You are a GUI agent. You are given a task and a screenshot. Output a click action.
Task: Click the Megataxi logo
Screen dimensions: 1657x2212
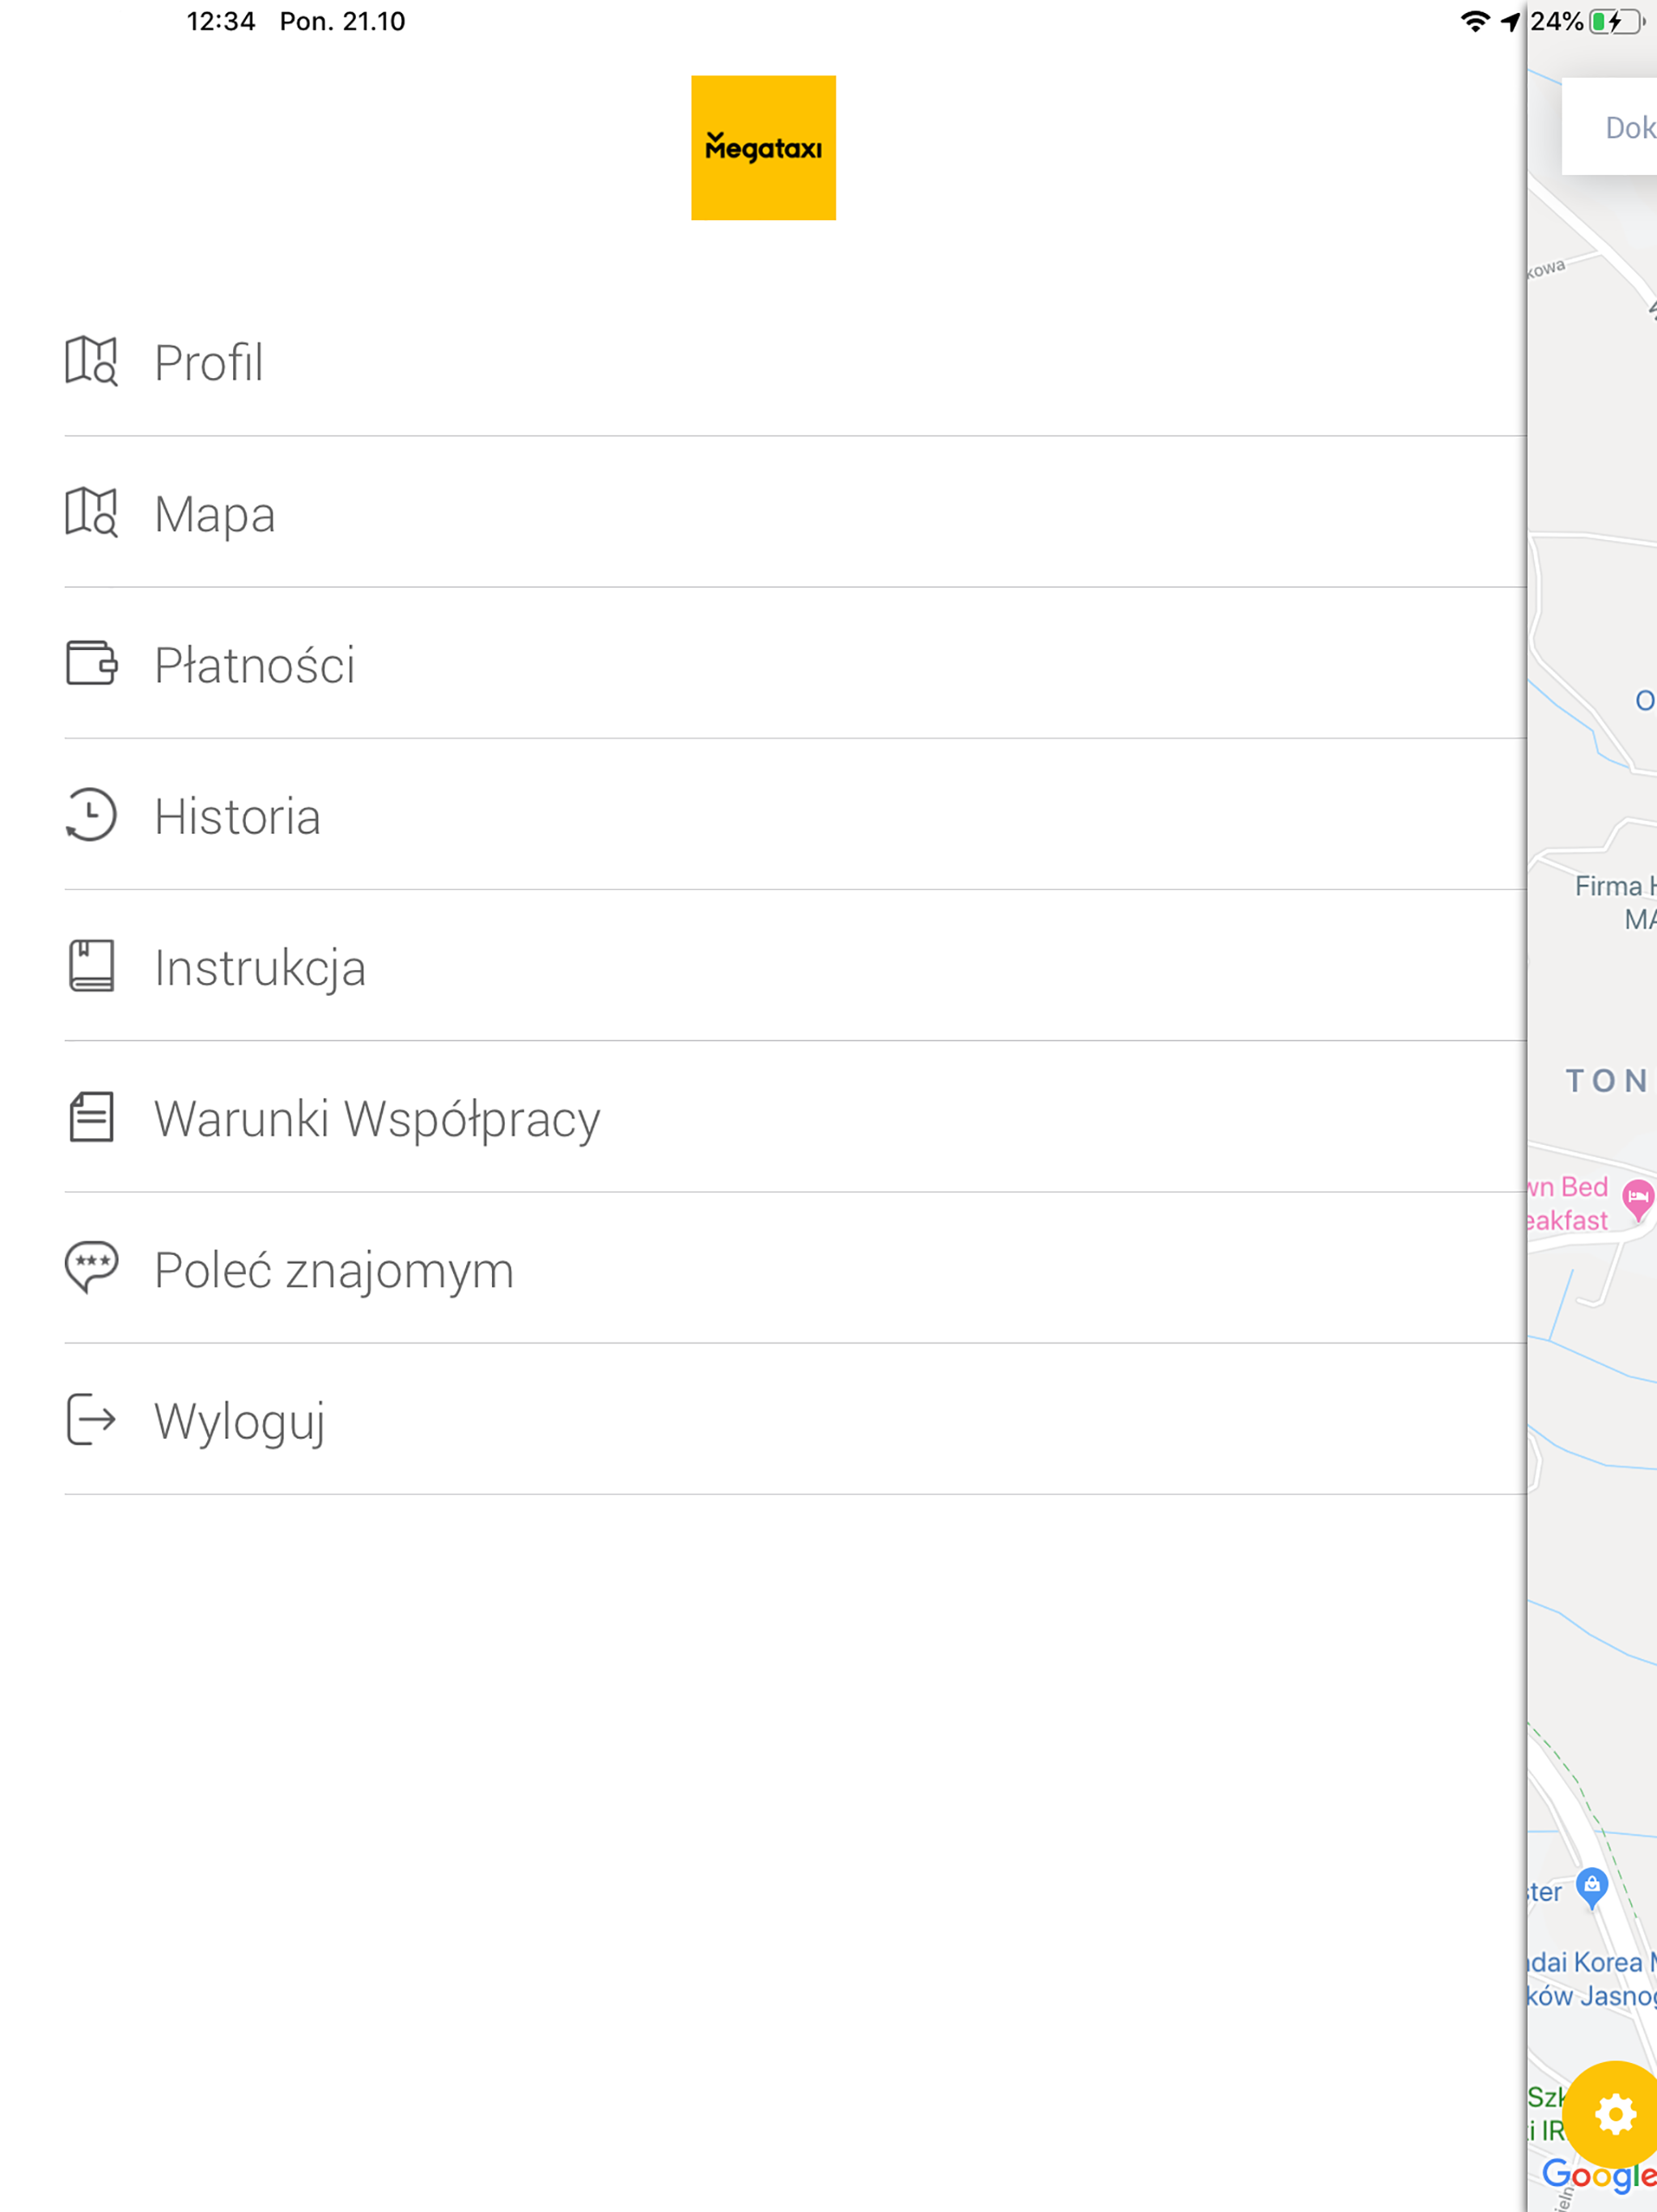pos(764,148)
